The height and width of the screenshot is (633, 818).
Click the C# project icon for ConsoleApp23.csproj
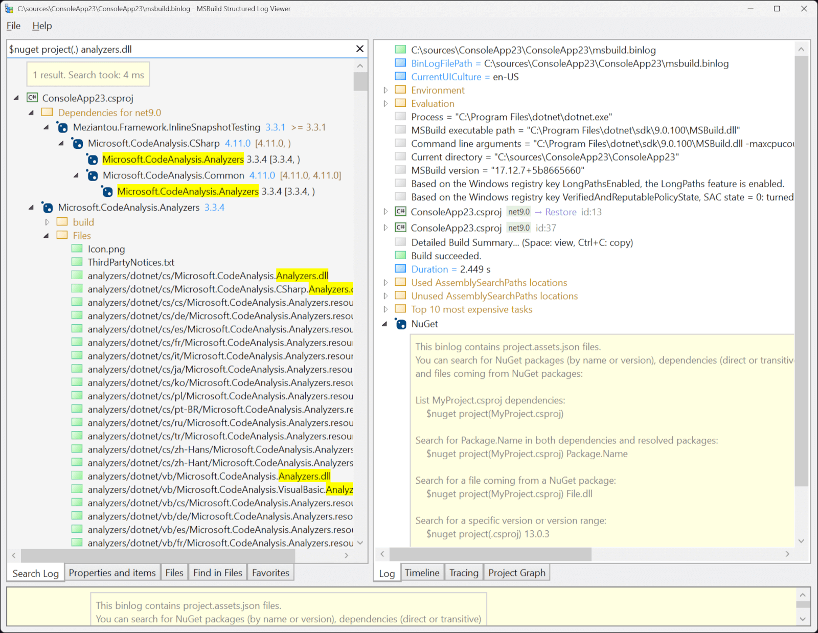pos(32,98)
